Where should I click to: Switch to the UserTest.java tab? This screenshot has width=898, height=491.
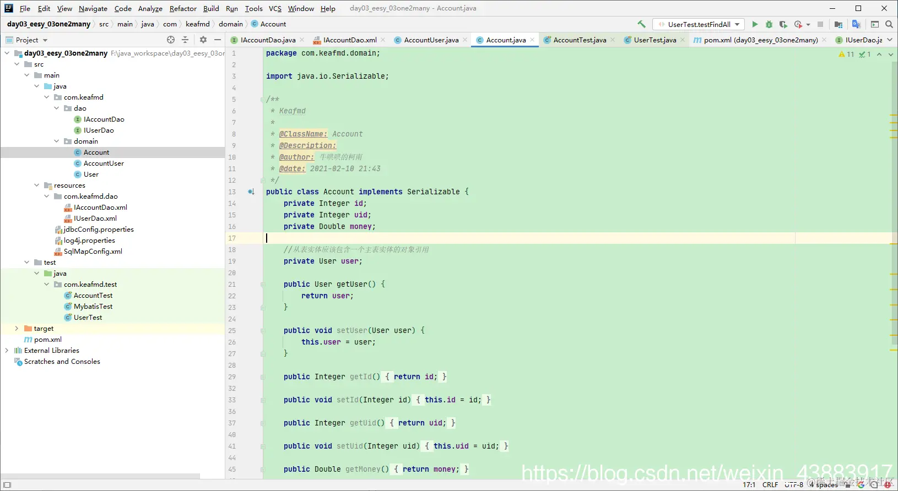[655, 40]
